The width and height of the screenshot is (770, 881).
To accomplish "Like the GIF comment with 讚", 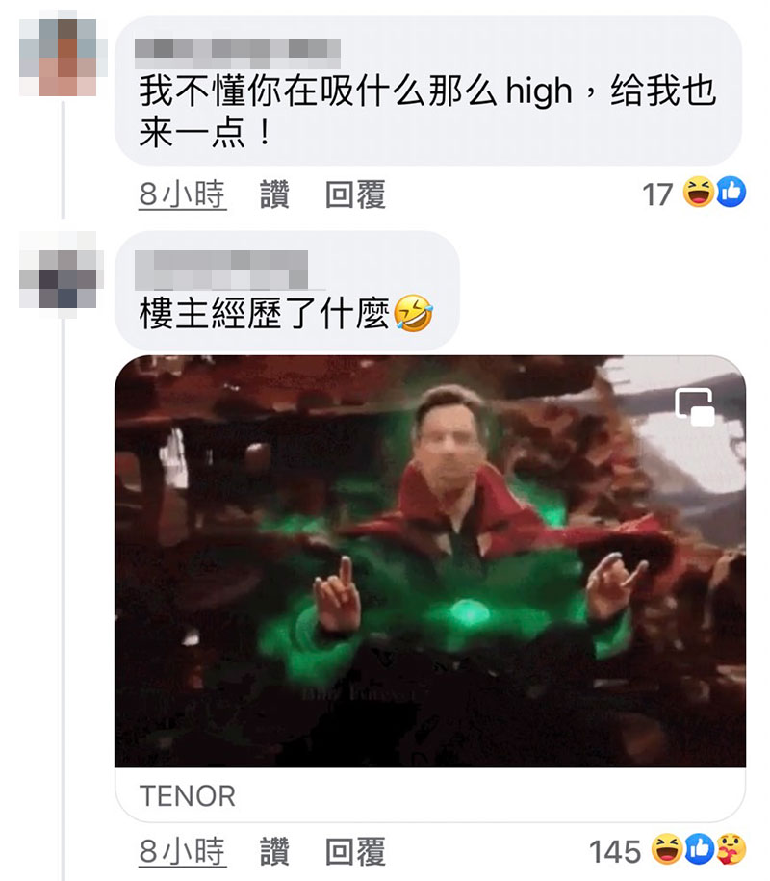I will (x=274, y=850).
